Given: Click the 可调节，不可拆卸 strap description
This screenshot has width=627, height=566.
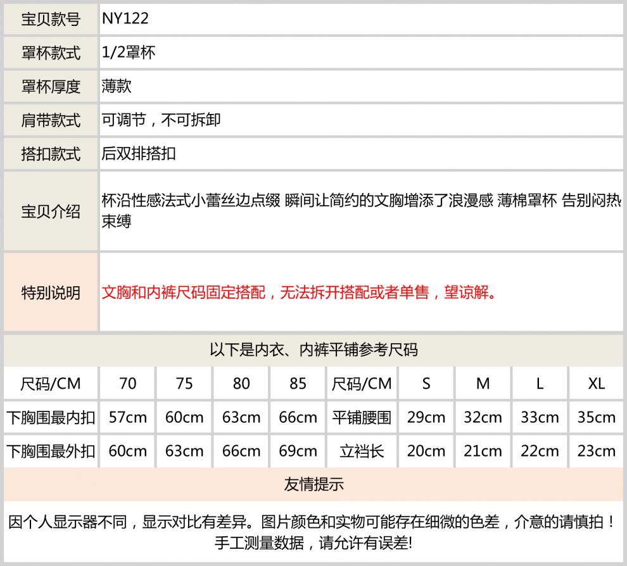Looking at the screenshot, I should pyautogui.click(x=161, y=120).
